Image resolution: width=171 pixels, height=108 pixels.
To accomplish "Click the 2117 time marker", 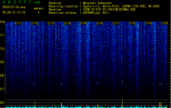I will click(x=116, y=23).
